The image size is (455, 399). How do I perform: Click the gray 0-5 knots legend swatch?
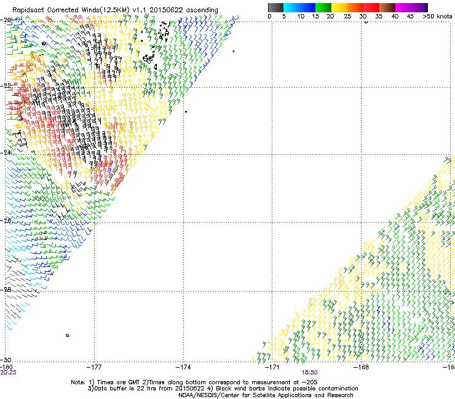pos(275,7)
